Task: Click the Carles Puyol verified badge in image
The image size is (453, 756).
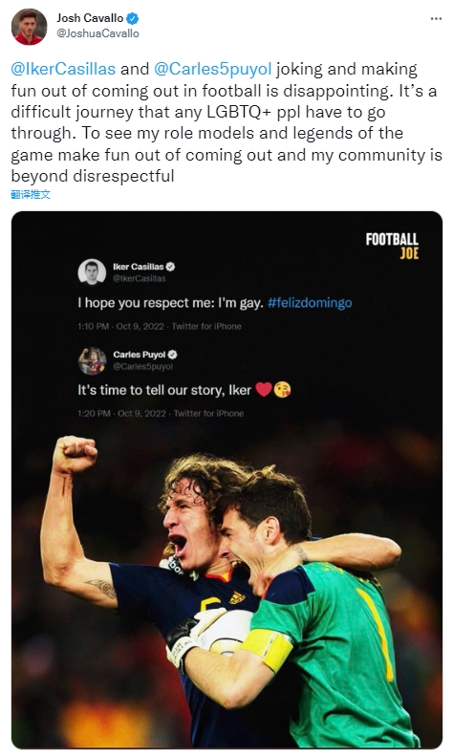Action: pos(173,355)
